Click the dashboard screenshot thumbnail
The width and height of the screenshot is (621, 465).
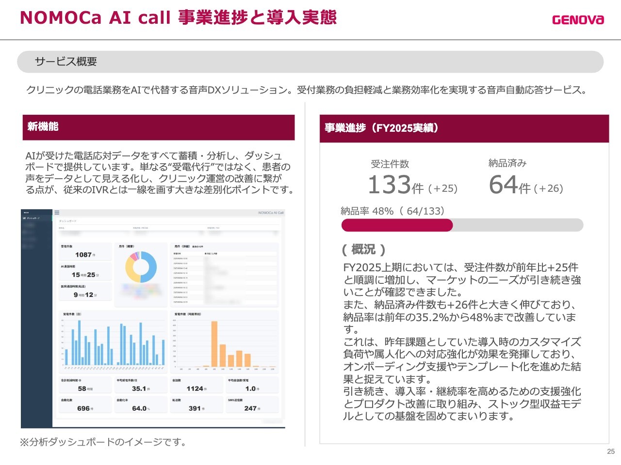pos(153,319)
